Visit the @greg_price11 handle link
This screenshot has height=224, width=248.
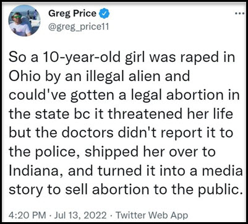click(x=79, y=27)
